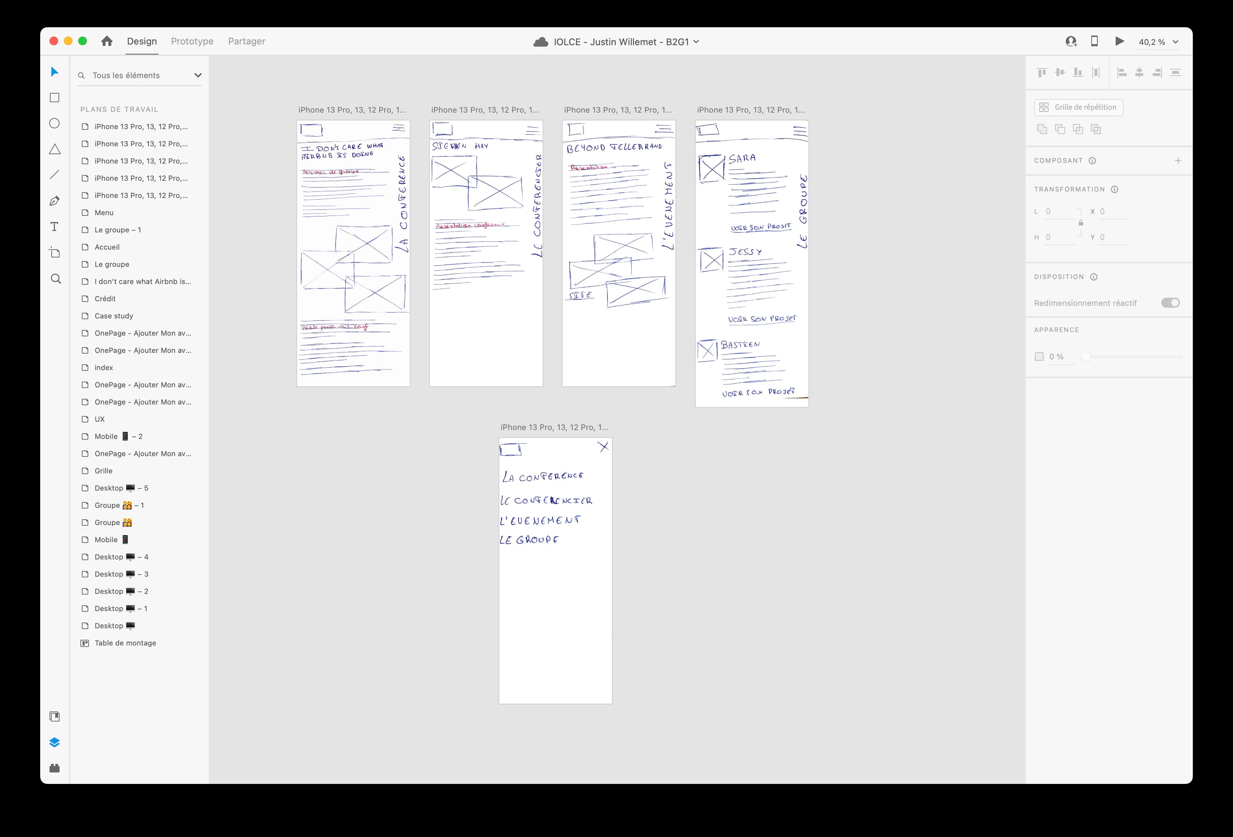1233x837 pixels.
Task: Open the zoom level 40,2 % dropdown
Action: pos(1159,42)
